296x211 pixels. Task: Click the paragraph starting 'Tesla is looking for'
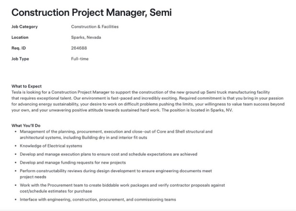[148, 101]
